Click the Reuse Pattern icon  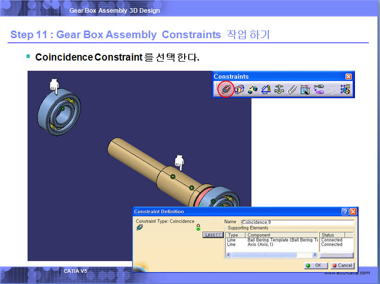pyautogui.click(x=345, y=90)
